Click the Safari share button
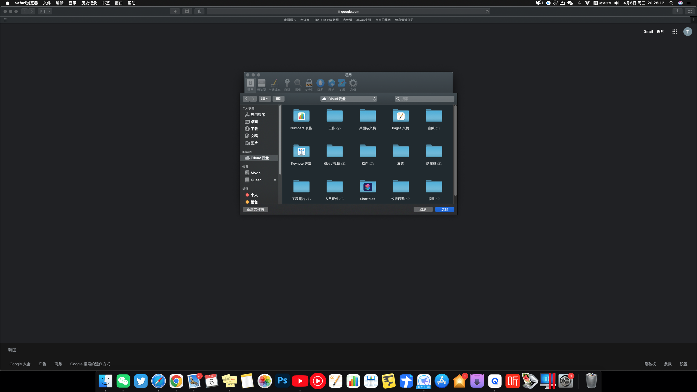The width and height of the screenshot is (697, 392). pyautogui.click(x=677, y=11)
